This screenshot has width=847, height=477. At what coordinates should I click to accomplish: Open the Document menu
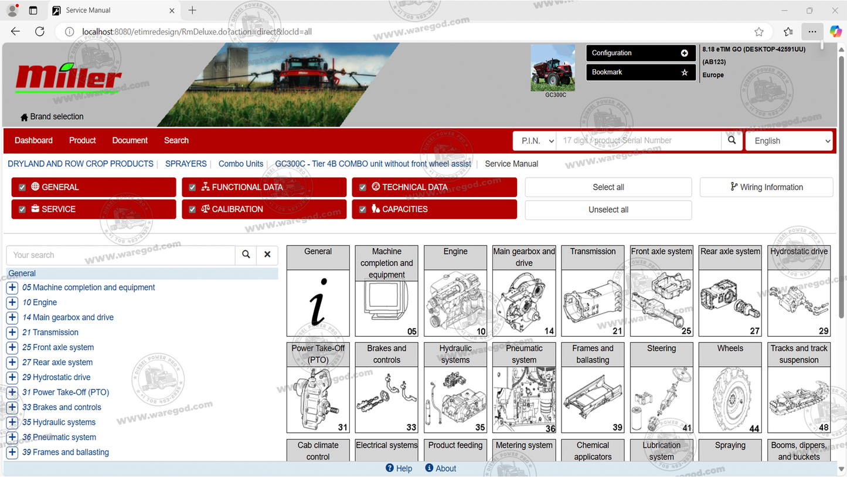(x=130, y=140)
